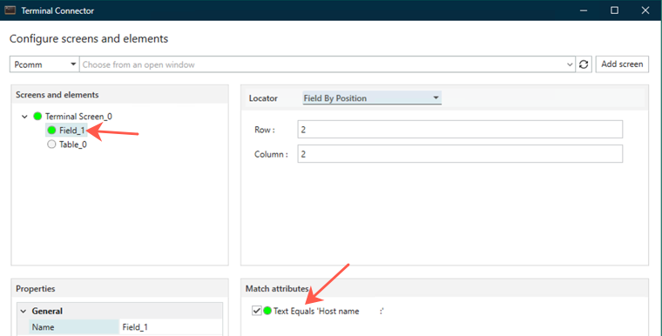Click the Name value field showing Field_1
Image resolution: width=662 pixels, height=336 pixels.
click(x=171, y=327)
